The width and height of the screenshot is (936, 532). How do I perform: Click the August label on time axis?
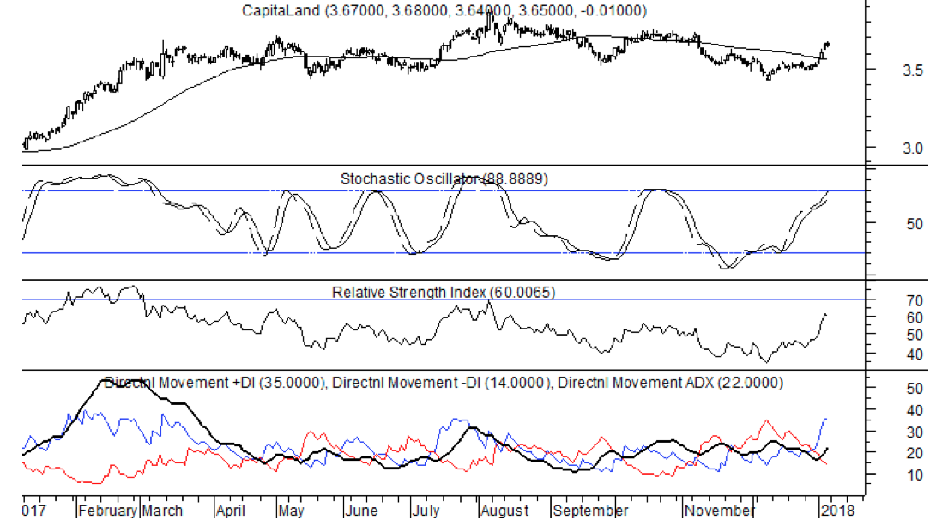click(505, 511)
